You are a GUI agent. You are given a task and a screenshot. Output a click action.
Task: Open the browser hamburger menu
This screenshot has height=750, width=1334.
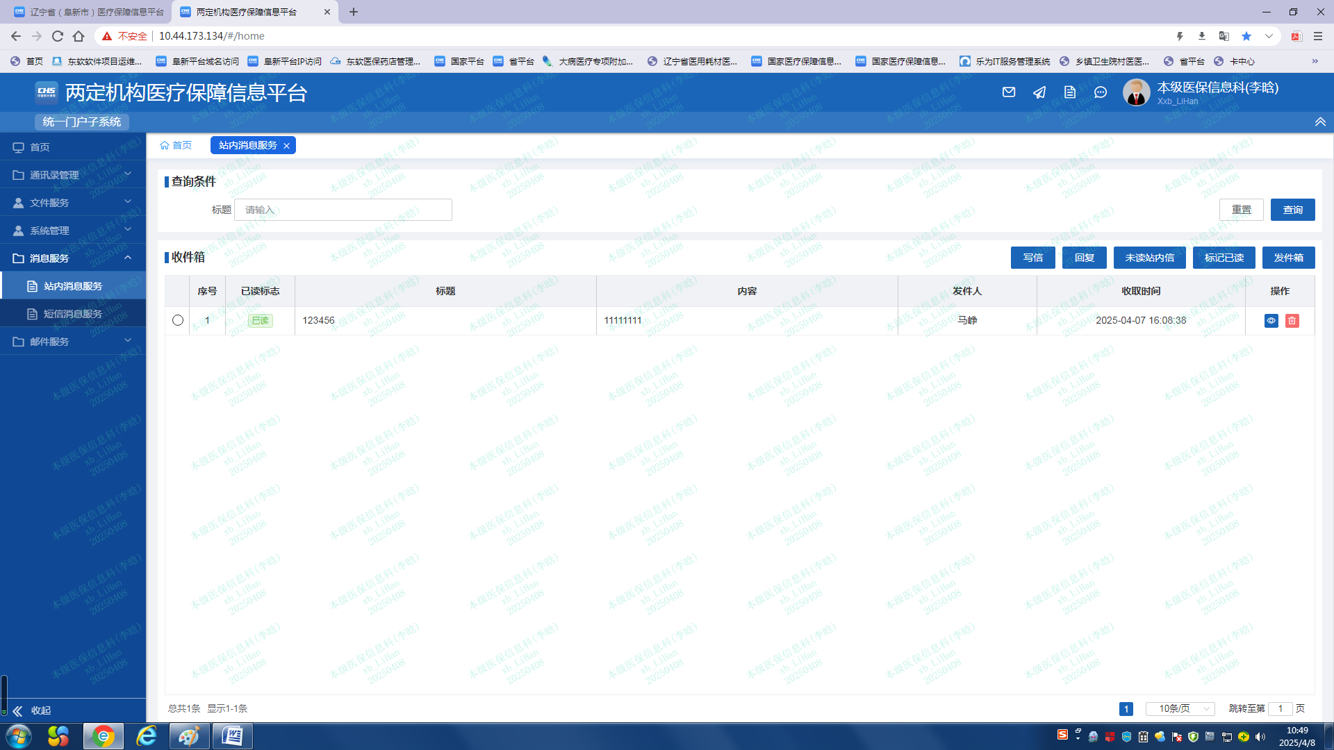coord(1318,36)
